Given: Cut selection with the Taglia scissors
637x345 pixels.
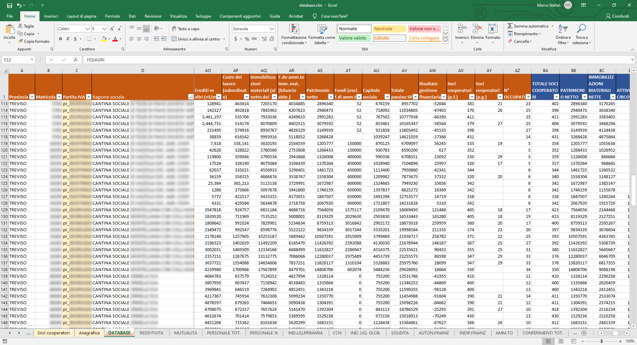Looking at the screenshot, I should point(26,26).
